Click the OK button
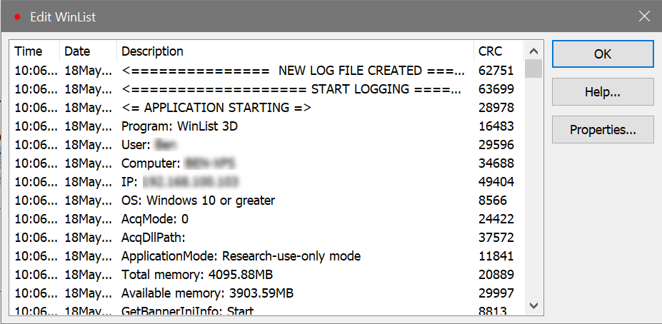This screenshot has height=324, width=662. [603, 54]
